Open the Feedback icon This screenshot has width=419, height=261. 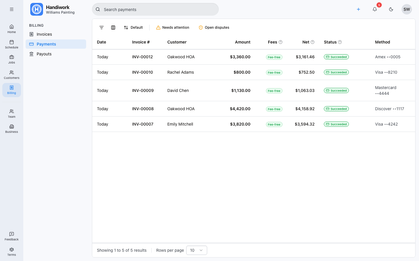(12, 236)
